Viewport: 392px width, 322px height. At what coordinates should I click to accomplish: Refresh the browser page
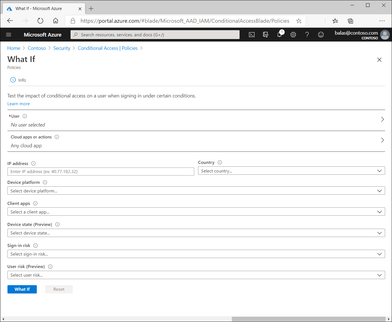pyautogui.click(x=40, y=21)
